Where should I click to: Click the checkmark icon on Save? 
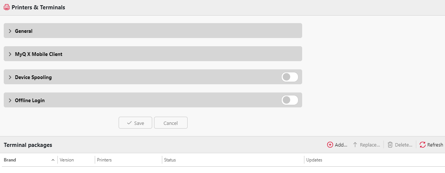tap(129, 123)
